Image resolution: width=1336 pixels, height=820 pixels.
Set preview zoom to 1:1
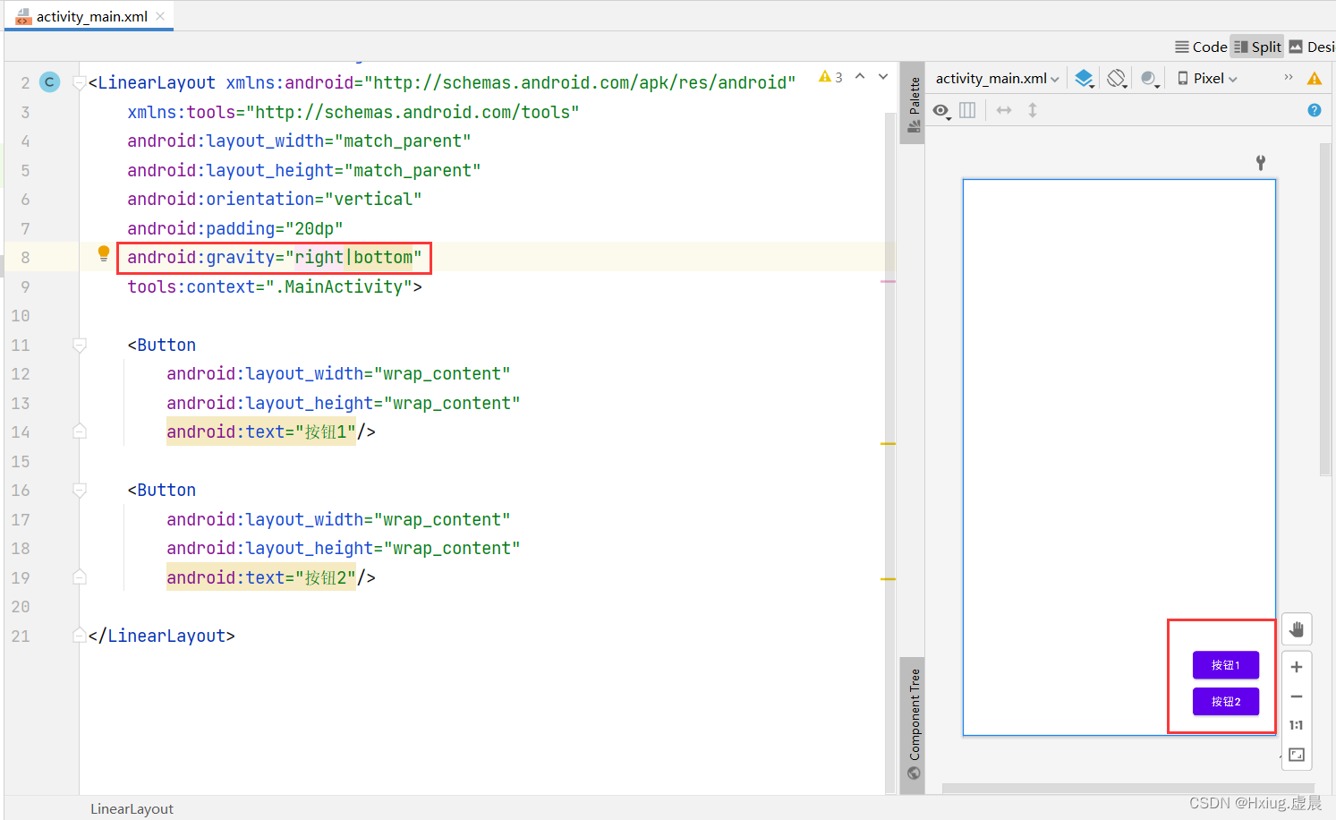(x=1297, y=725)
